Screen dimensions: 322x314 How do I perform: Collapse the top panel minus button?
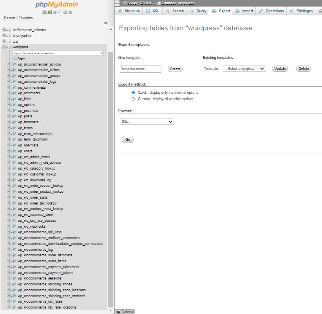[117, 3]
